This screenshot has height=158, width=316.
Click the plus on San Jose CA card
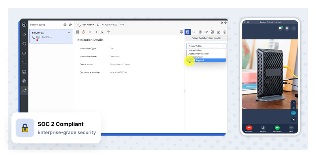pos(69,33)
